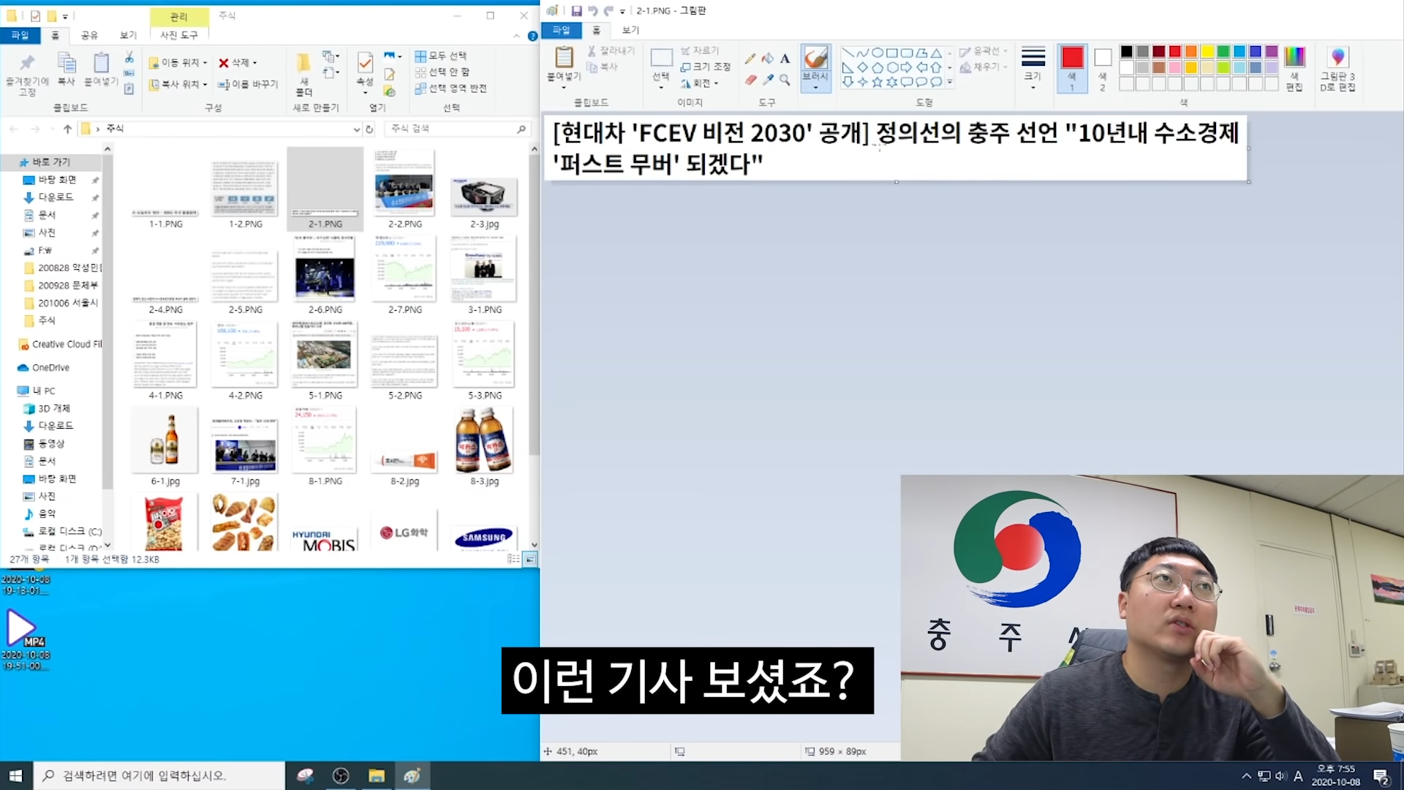1404x790 pixels.
Task: Click Select none in Explorer ribbon
Action: point(443,72)
